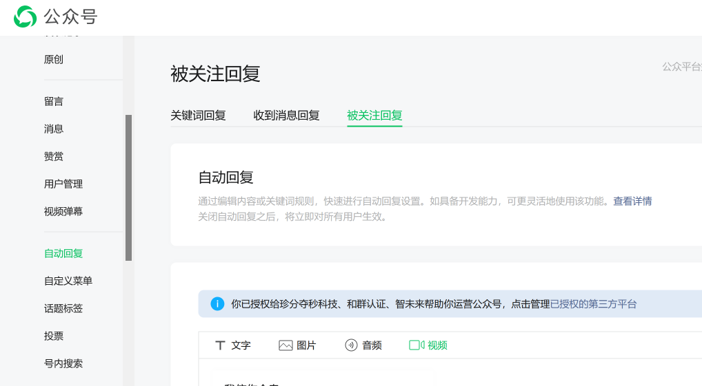Click the 图片 label in reply toolbar
The height and width of the screenshot is (386, 702).
click(x=306, y=345)
